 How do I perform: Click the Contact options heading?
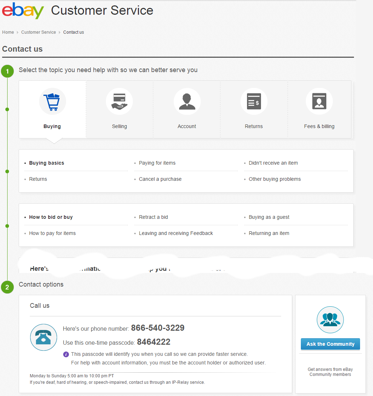[41, 284]
